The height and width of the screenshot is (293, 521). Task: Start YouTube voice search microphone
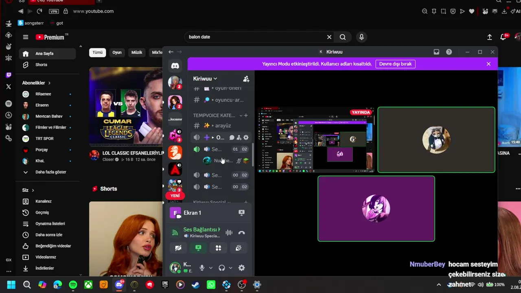[361, 37]
